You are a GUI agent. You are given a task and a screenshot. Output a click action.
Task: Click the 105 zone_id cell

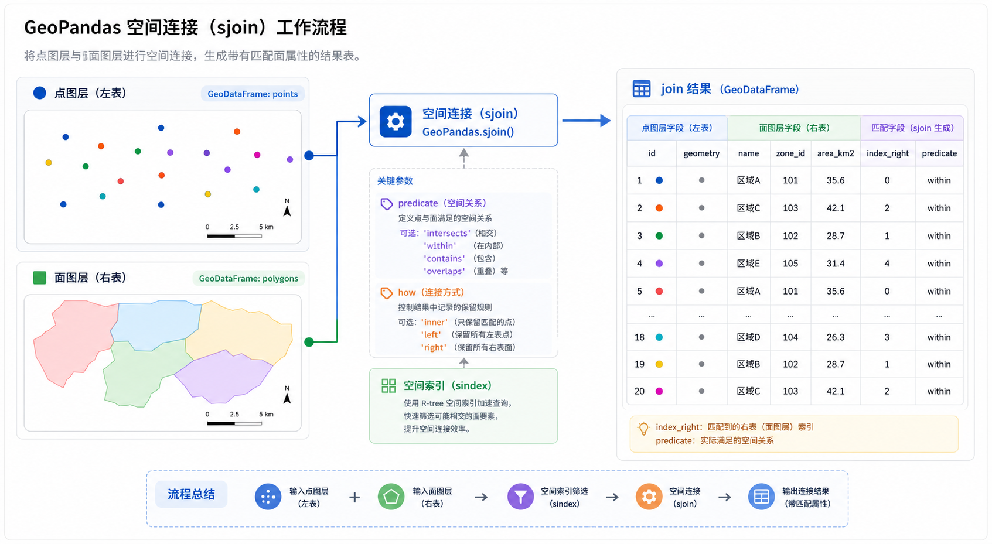tap(790, 264)
